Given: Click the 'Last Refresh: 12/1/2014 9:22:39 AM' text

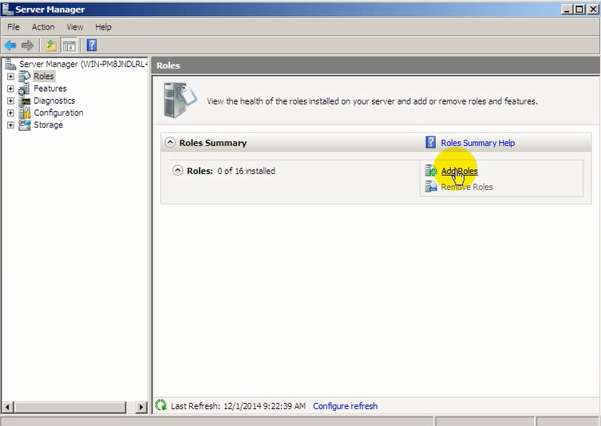Looking at the screenshot, I should pyautogui.click(x=238, y=406).
